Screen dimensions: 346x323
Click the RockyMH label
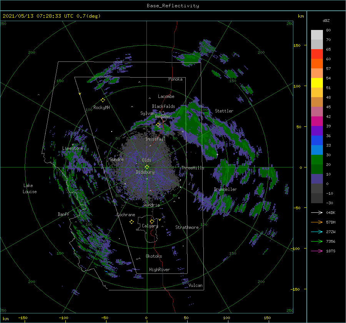click(x=101, y=108)
